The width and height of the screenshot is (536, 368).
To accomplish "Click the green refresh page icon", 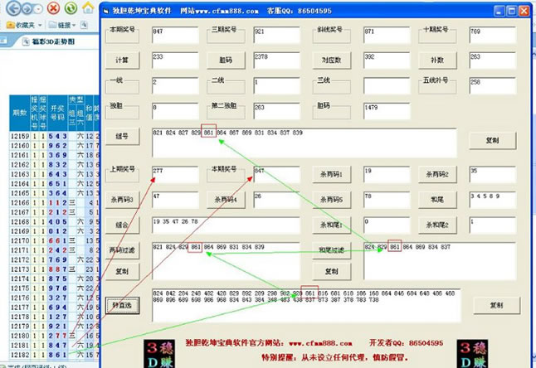I will [x=71, y=8].
